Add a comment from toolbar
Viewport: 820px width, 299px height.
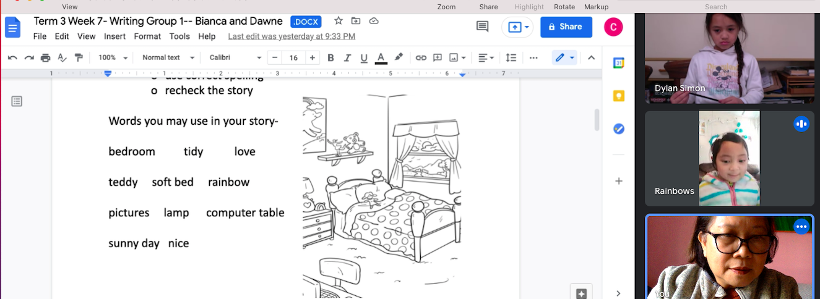[x=438, y=57]
